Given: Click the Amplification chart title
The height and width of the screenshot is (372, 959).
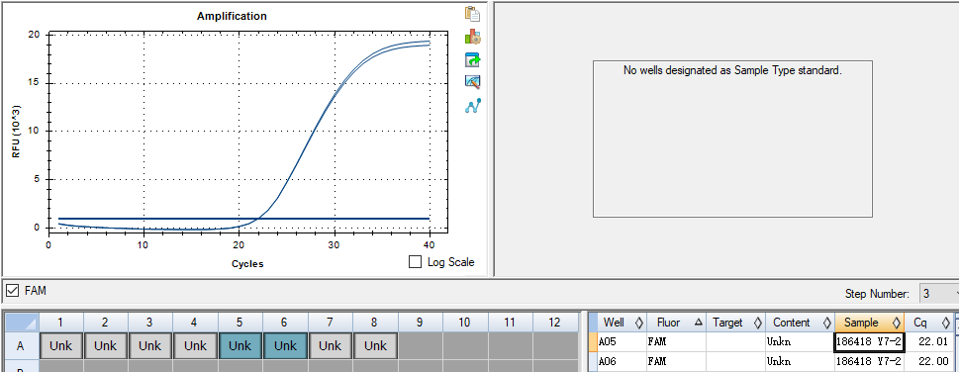Looking at the screenshot, I should [232, 16].
